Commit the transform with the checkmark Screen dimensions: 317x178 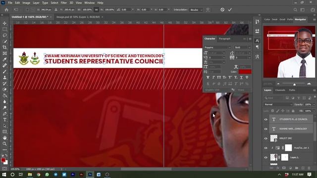coord(230,10)
